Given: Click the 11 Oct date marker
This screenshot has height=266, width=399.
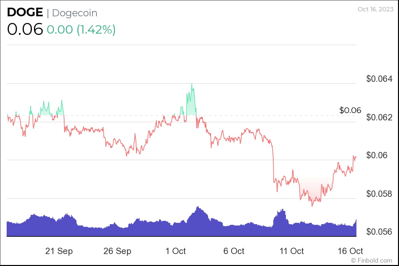Looking at the screenshot, I should pos(292,251).
